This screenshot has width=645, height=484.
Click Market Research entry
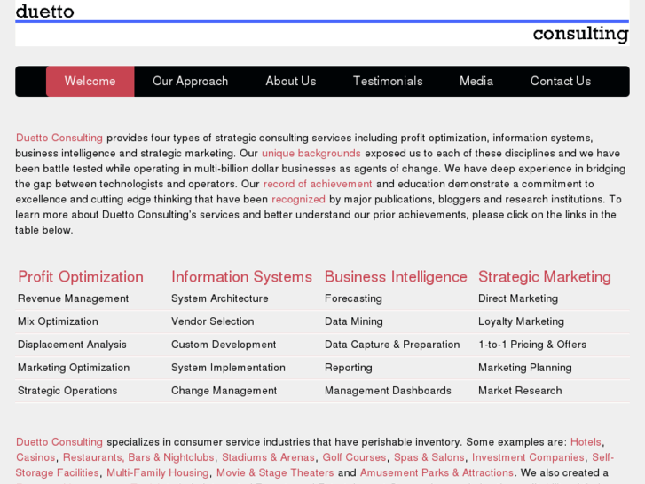pyautogui.click(x=520, y=391)
